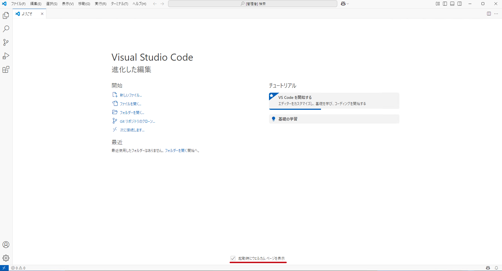Open the 基礎の学習 tutorial
The width and height of the screenshot is (502, 271).
pos(334,119)
